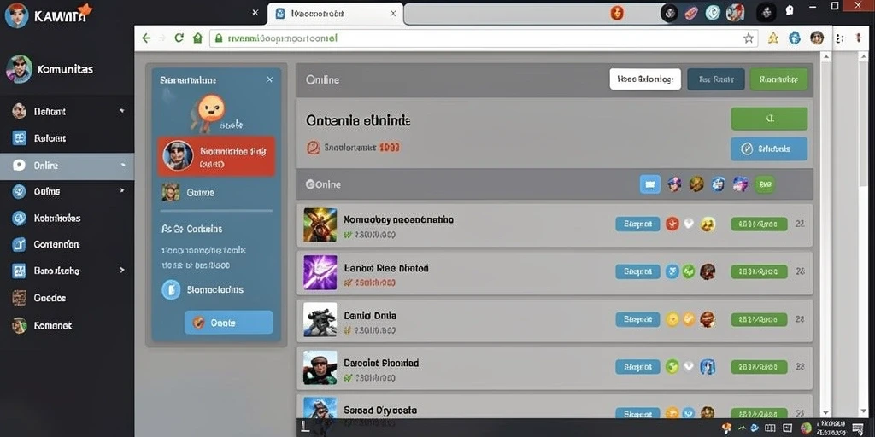Open the first game row thumbnail
This screenshot has height=437, width=875.
pyautogui.click(x=320, y=224)
